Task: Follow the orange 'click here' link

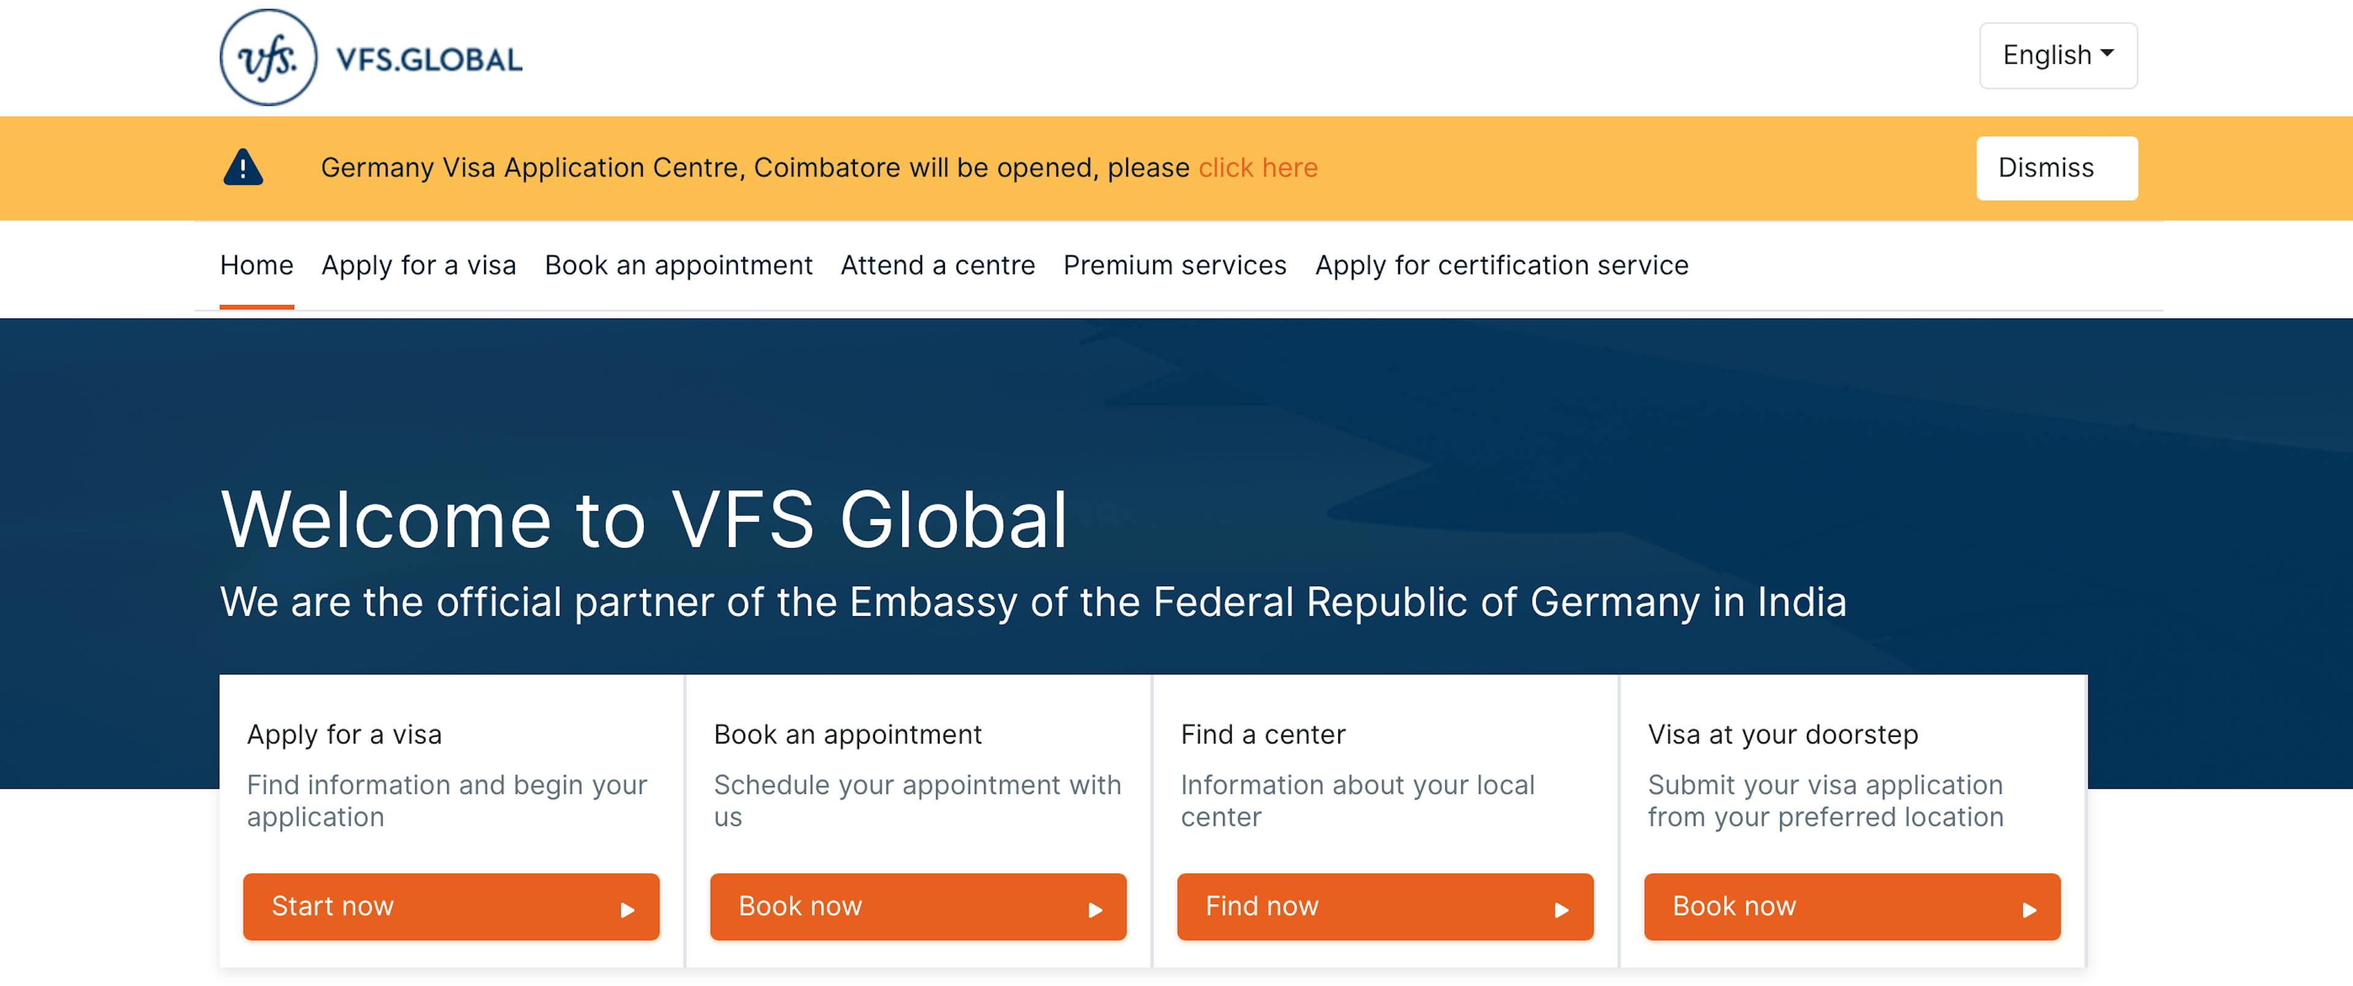Action: (x=1258, y=168)
